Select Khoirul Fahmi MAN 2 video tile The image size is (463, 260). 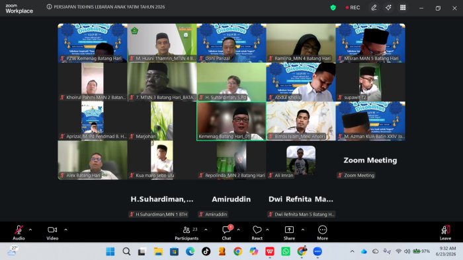coord(93,82)
